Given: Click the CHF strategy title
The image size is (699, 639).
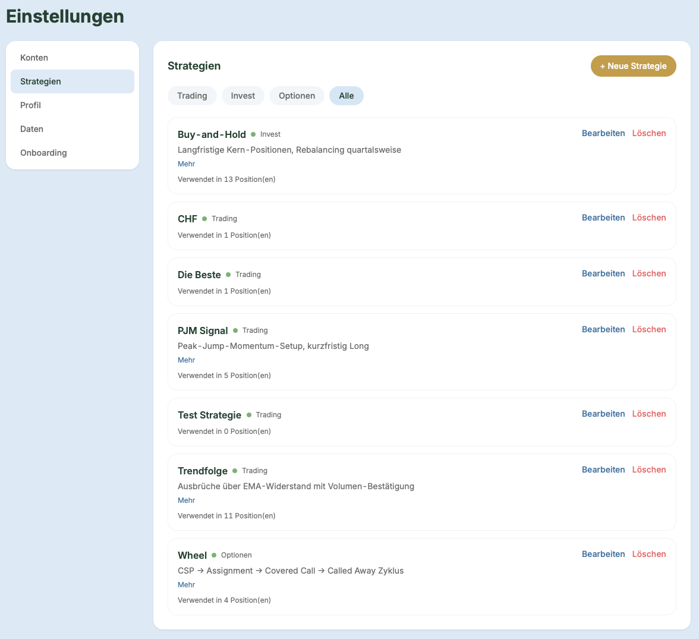Looking at the screenshot, I should point(187,219).
